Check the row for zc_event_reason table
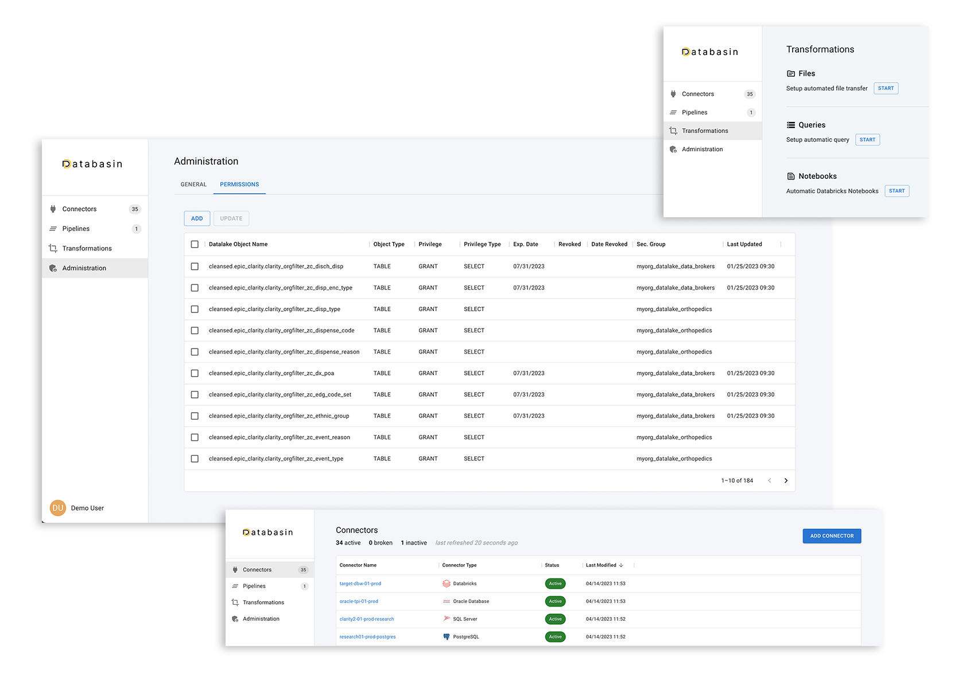970x677 pixels. point(195,437)
